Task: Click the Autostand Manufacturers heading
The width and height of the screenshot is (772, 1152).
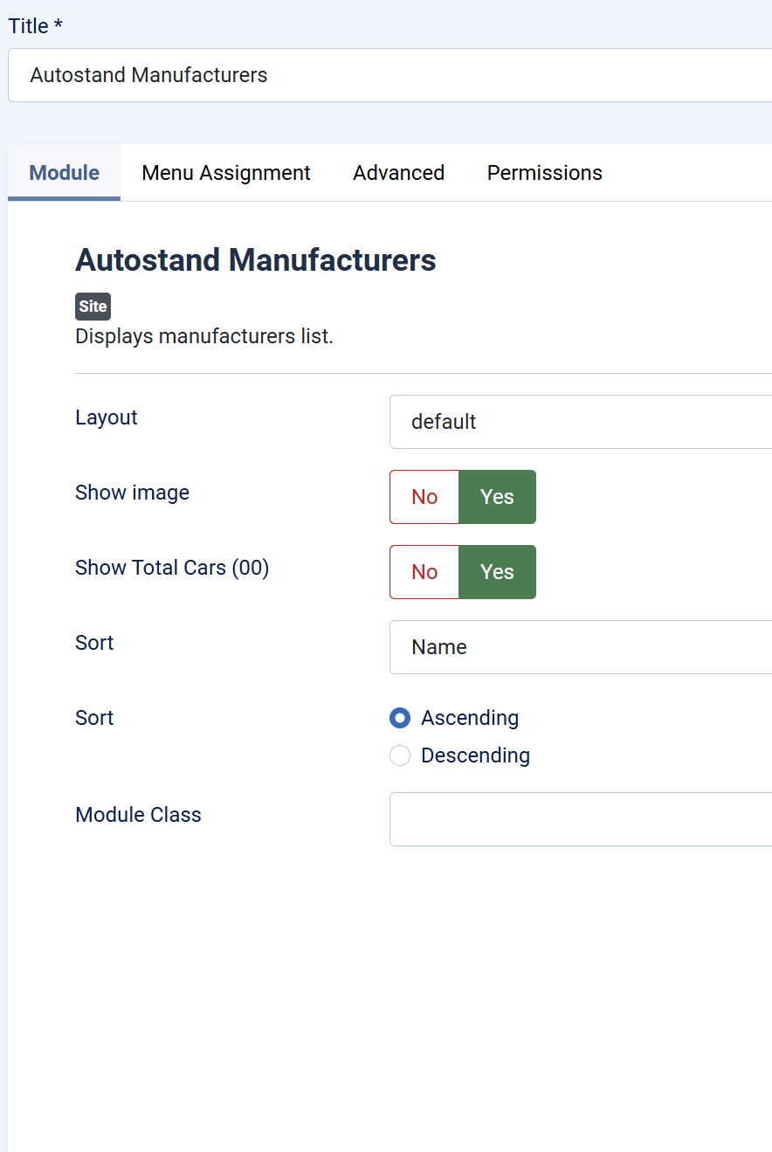Action: click(x=256, y=260)
